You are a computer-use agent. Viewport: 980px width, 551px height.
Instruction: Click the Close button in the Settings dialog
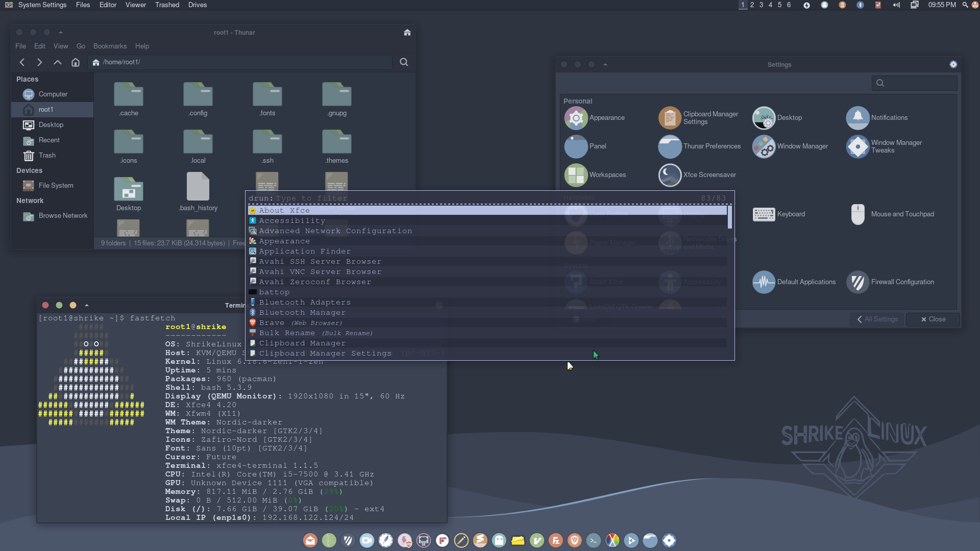click(x=933, y=319)
